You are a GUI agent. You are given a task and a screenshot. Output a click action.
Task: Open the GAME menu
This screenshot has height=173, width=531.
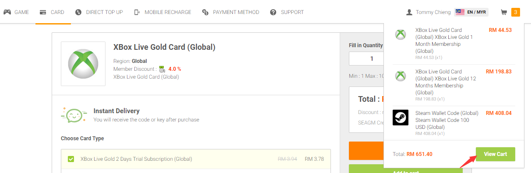pos(16,12)
